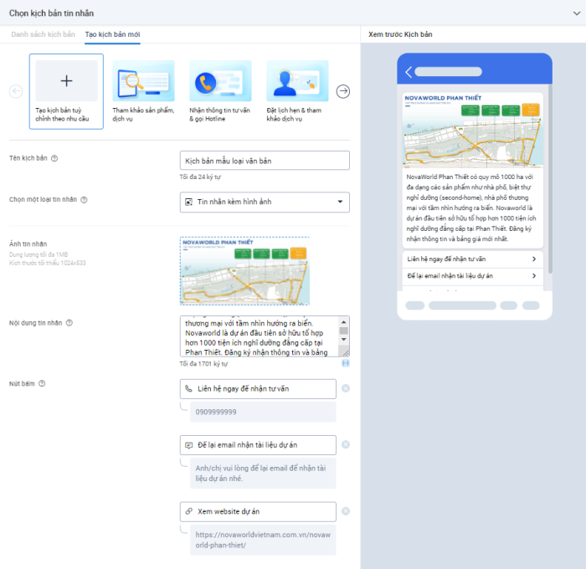Edit the Anh/chị vui lòng để lại email reply field

coord(263,474)
